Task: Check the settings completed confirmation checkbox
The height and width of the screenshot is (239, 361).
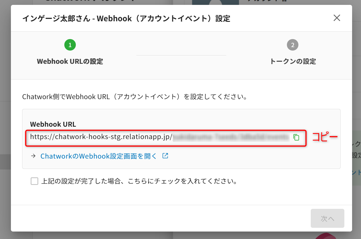Action: (34, 181)
